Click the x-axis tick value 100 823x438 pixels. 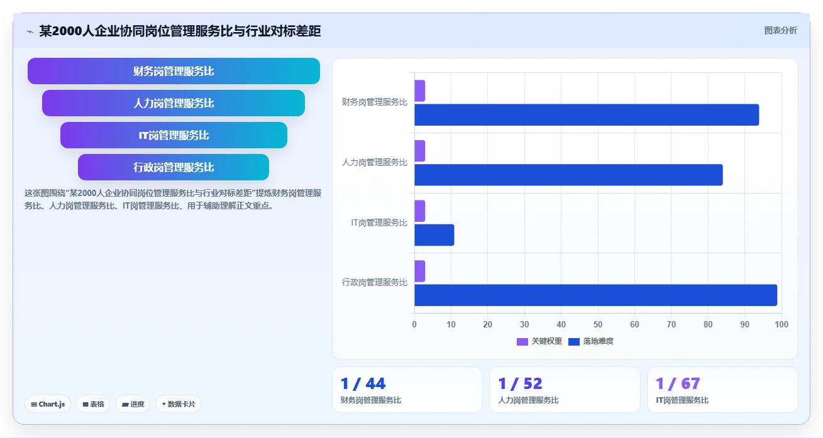[x=781, y=324]
